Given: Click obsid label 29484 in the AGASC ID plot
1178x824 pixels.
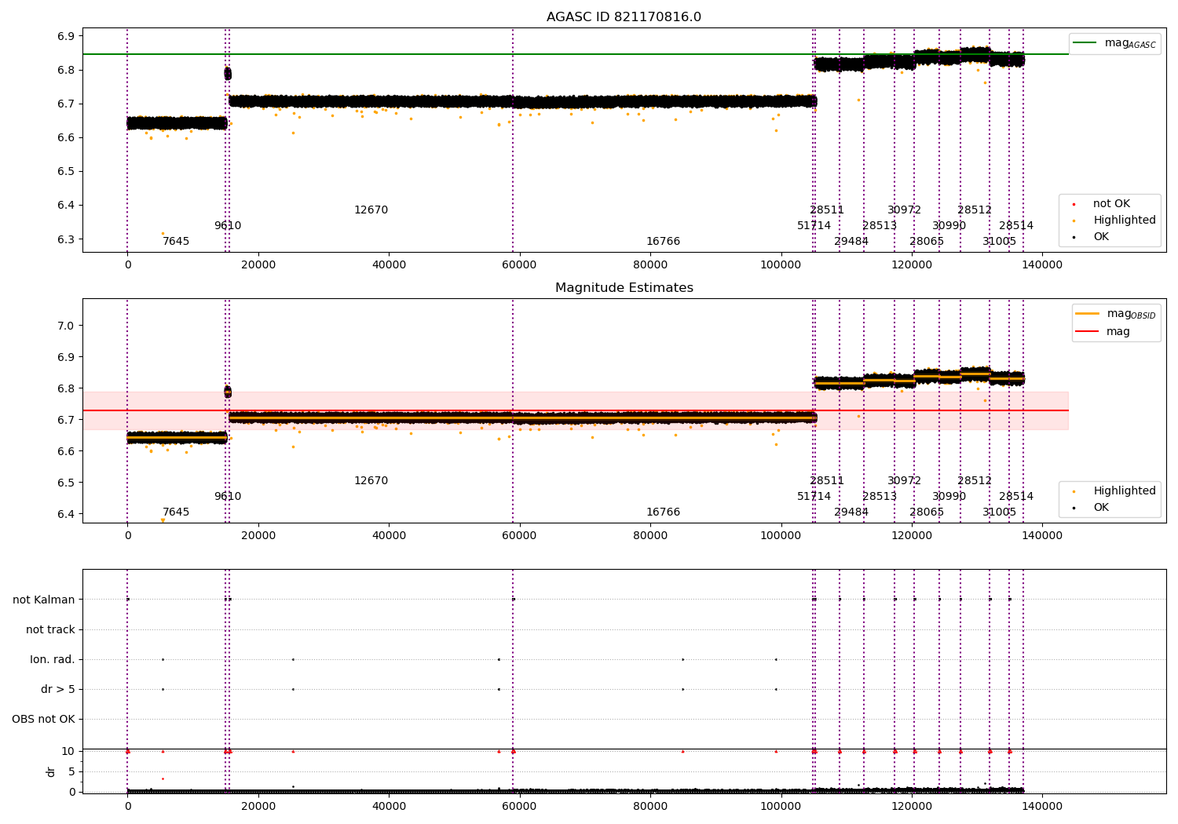Looking at the screenshot, I should click(851, 242).
